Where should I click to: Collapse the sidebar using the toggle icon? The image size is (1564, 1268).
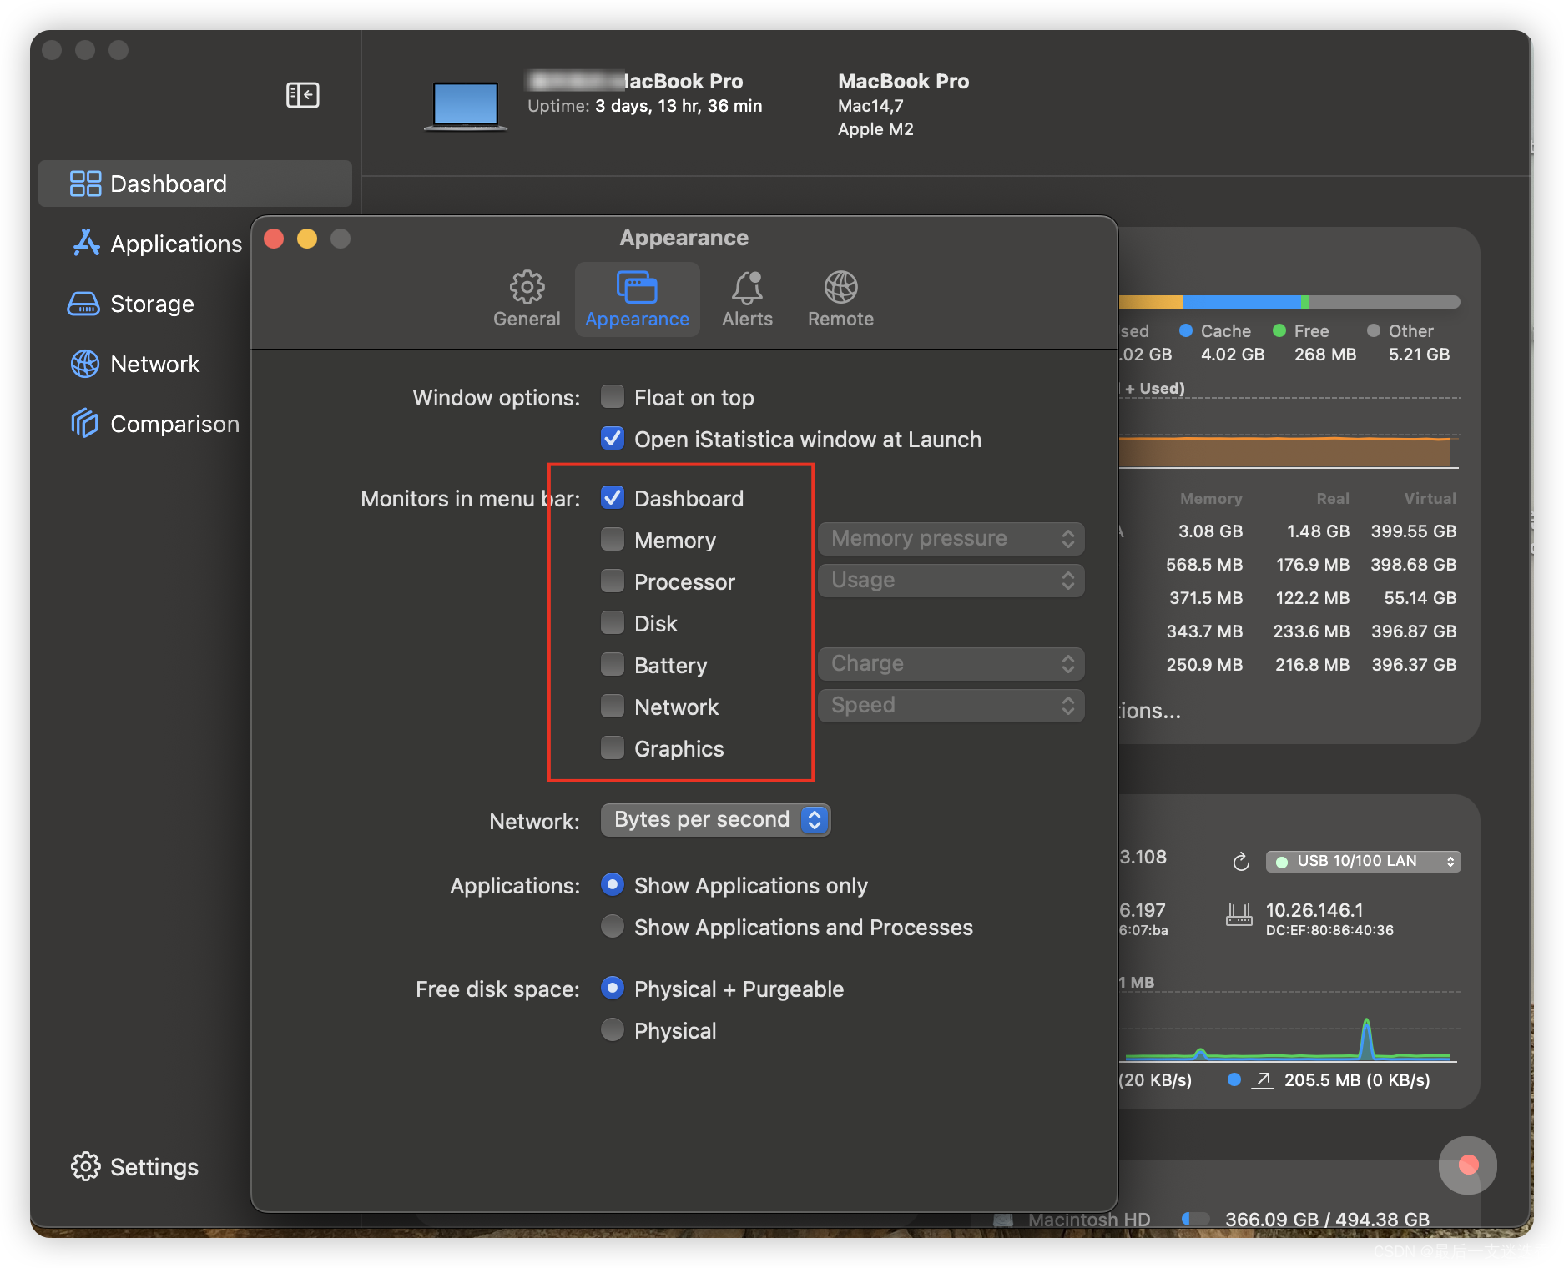point(302,95)
